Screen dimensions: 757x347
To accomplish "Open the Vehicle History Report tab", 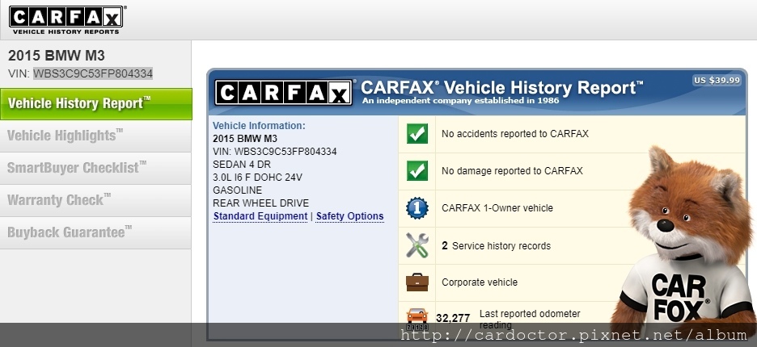I will [x=96, y=103].
